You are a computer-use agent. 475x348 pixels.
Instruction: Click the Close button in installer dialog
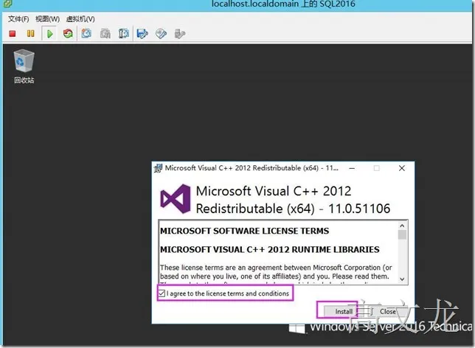pos(388,311)
